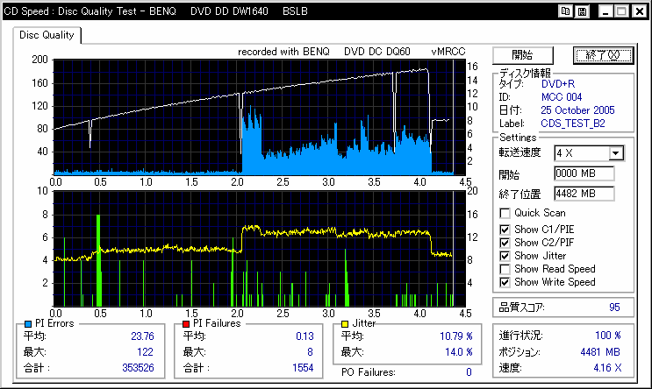This screenshot has width=652, height=389.
Task: Click the PI Errors maximum 122
Action: [145, 352]
